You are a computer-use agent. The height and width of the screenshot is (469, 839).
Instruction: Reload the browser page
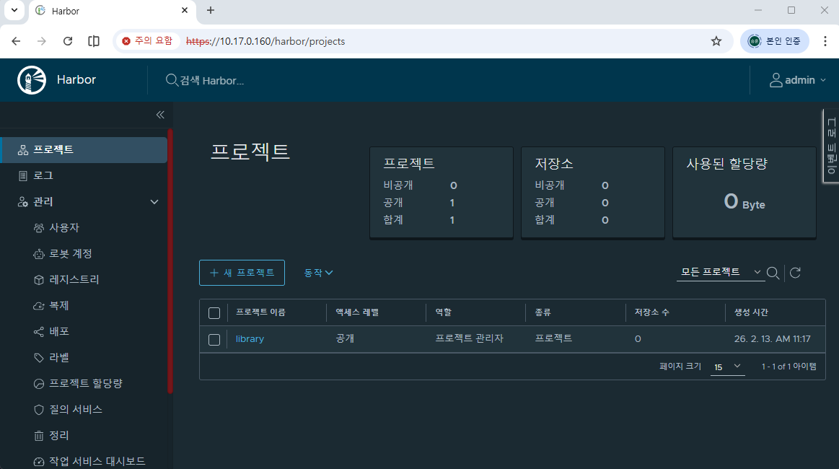click(67, 41)
